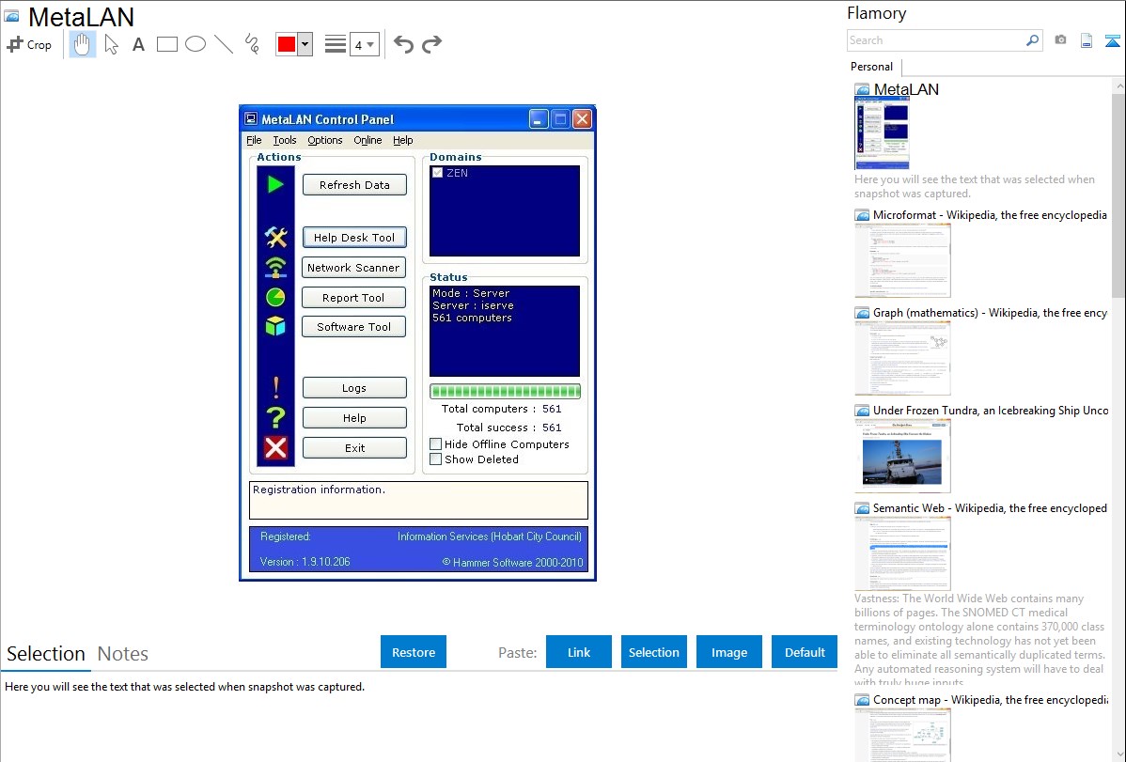
Task: Click the green wireless antenna icon
Action: click(x=275, y=267)
